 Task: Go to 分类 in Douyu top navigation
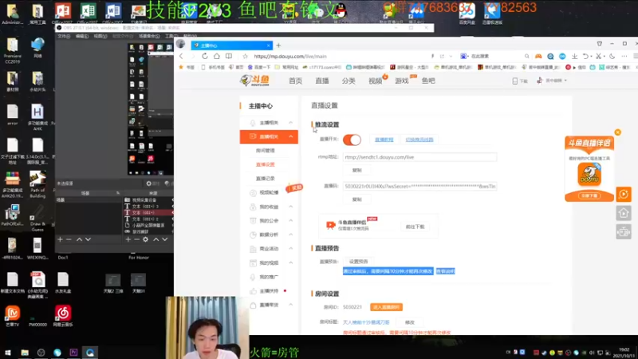pyautogui.click(x=349, y=81)
